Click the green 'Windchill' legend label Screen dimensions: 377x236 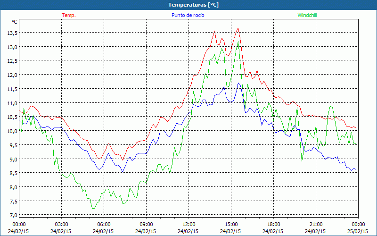(307, 15)
